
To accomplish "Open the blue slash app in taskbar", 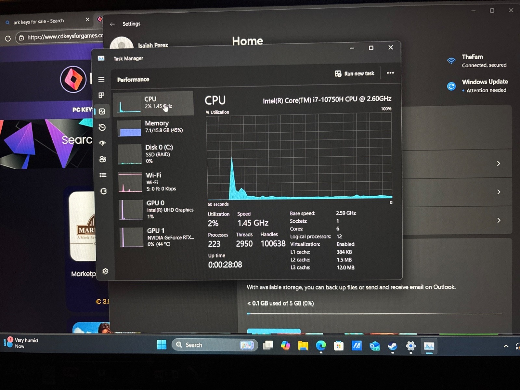I will [357, 346].
